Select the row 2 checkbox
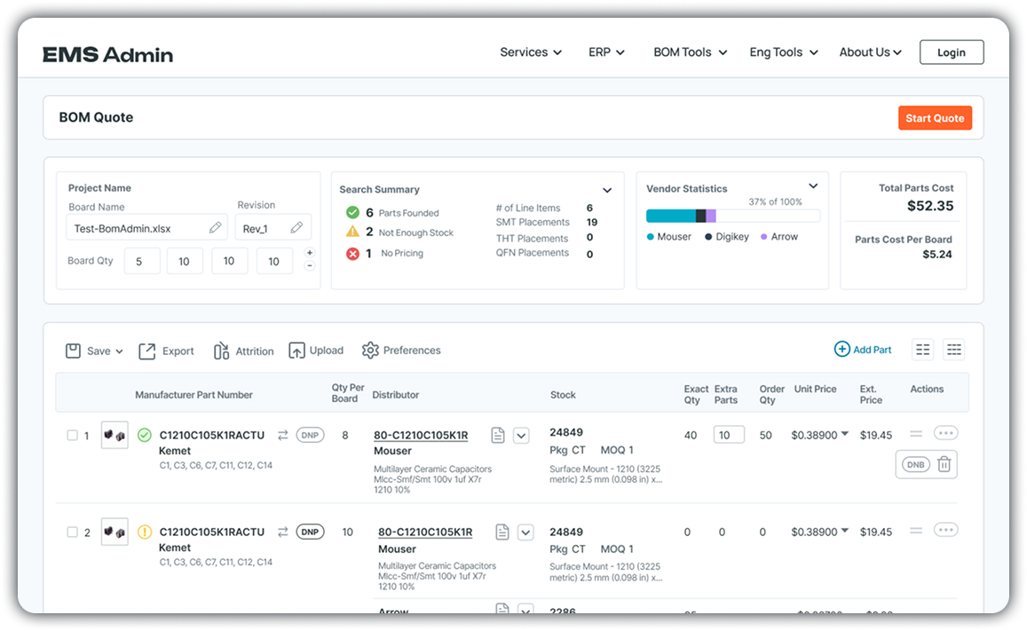 pyautogui.click(x=73, y=532)
